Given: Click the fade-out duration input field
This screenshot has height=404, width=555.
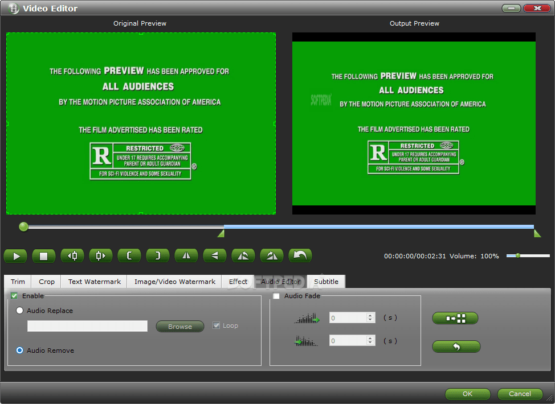Looking at the screenshot, I should click(x=348, y=340).
